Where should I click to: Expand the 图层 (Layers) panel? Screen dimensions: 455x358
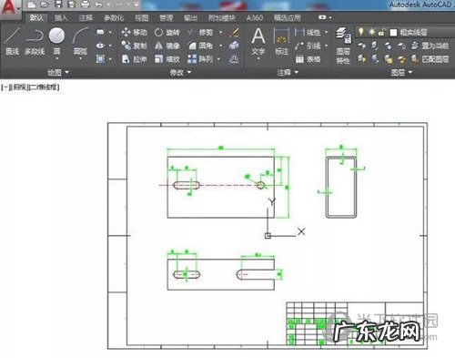click(401, 72)
